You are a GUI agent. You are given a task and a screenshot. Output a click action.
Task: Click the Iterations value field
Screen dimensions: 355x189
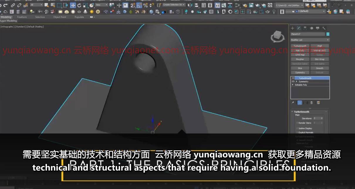[317, 118]
